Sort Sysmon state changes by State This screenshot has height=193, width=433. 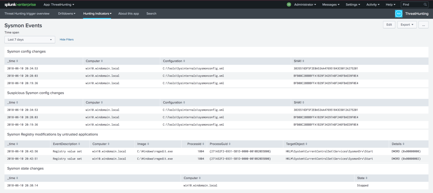tap(362, 178)
